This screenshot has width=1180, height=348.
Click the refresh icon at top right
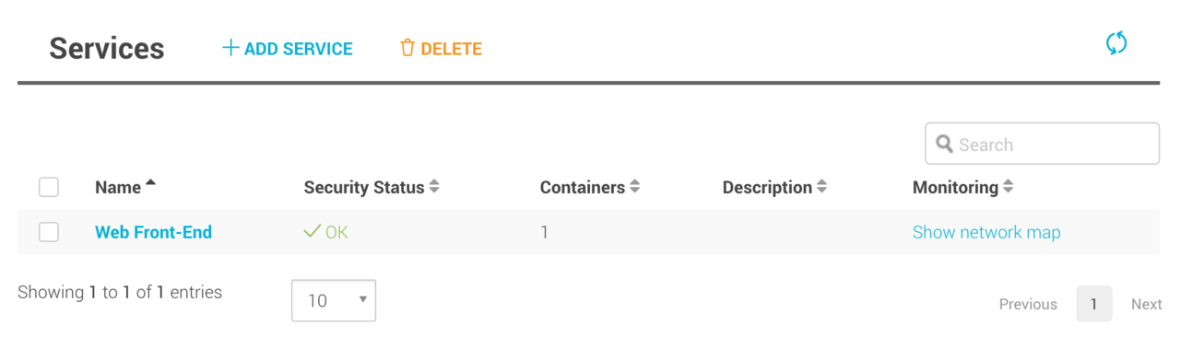pyautogui.click(x=1116, y=43)
